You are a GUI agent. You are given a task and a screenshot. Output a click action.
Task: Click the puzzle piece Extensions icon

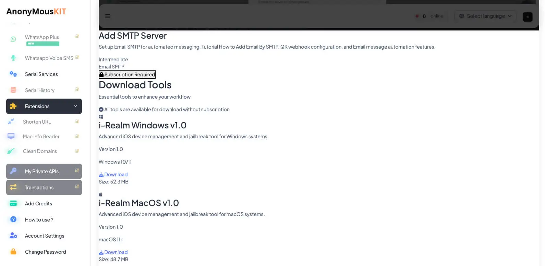point(13,106)
